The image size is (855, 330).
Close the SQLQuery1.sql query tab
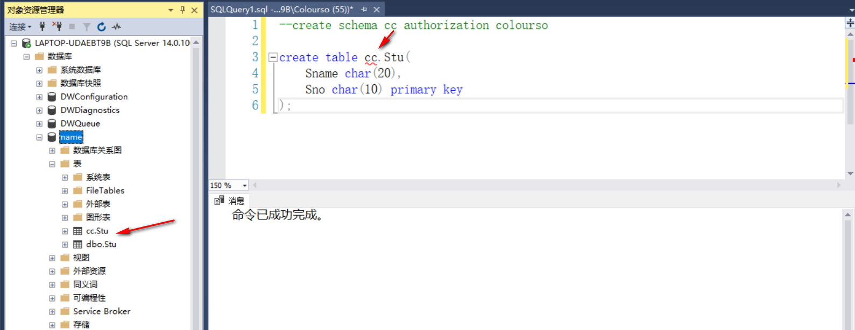[x=377, y=9]
